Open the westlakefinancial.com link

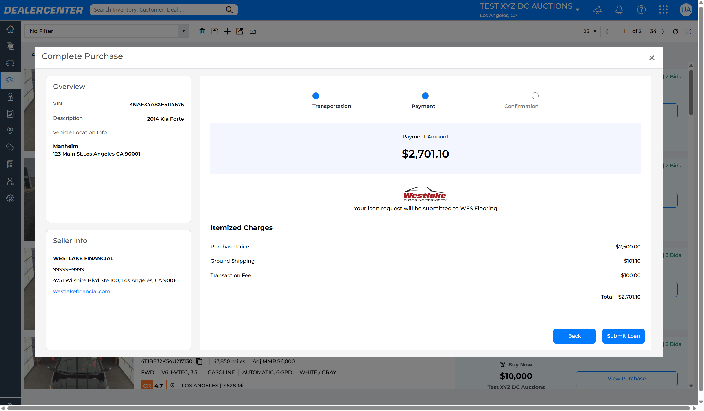(82, 291)
